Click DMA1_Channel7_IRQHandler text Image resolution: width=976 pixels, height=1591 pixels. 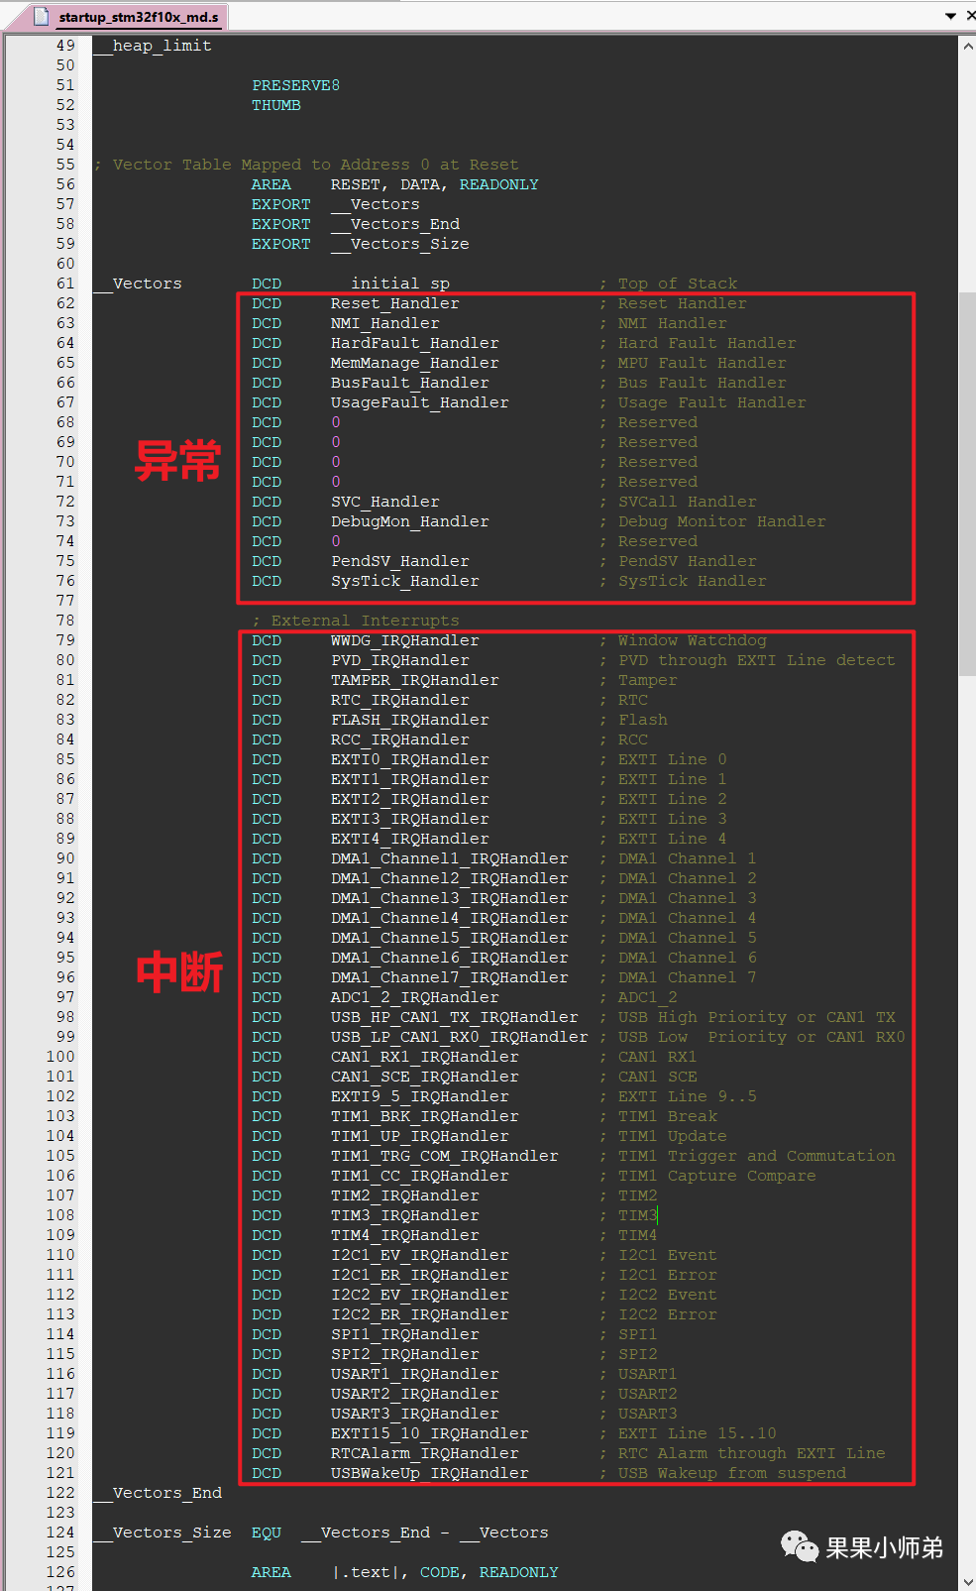point(449,977)
